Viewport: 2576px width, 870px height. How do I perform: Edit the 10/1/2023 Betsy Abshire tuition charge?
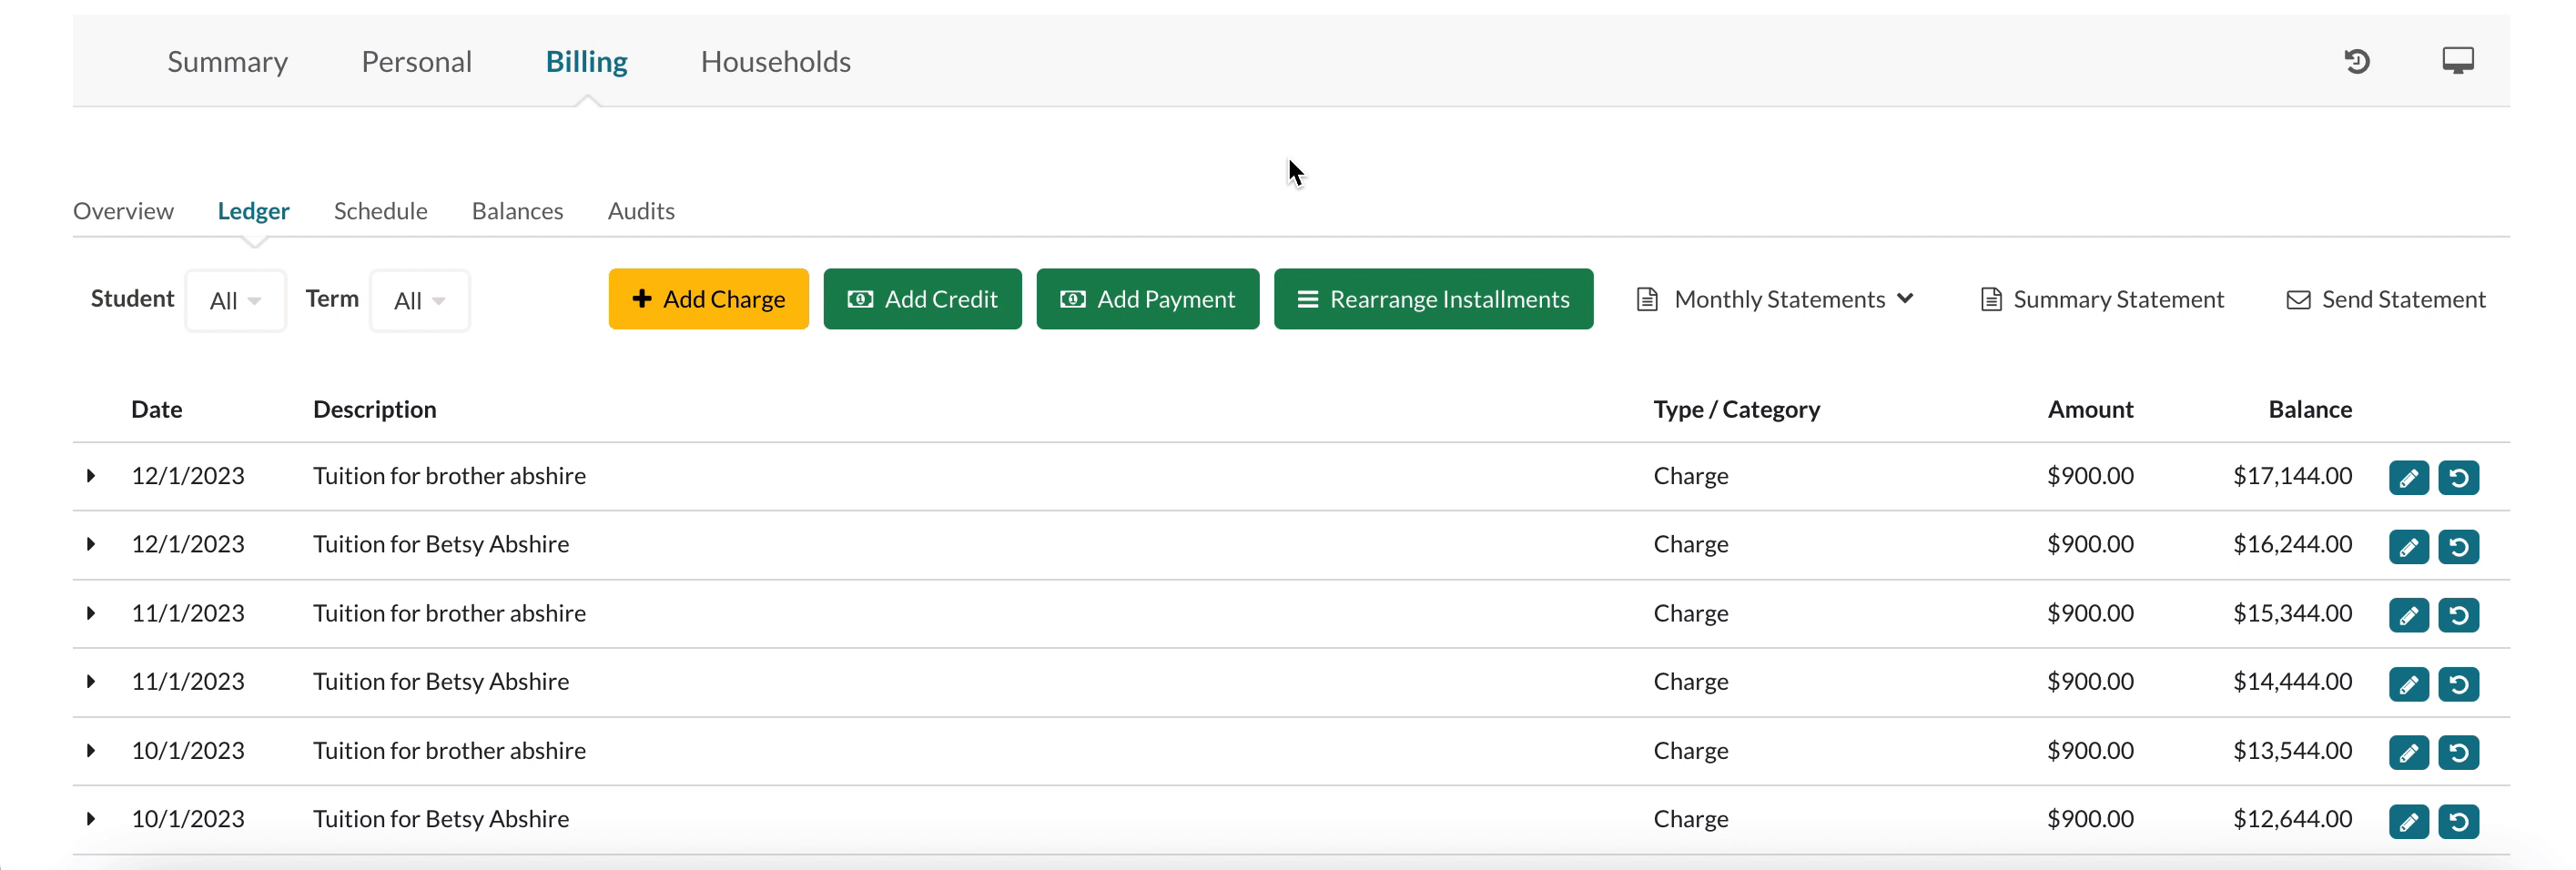(x=2408, y=821)
